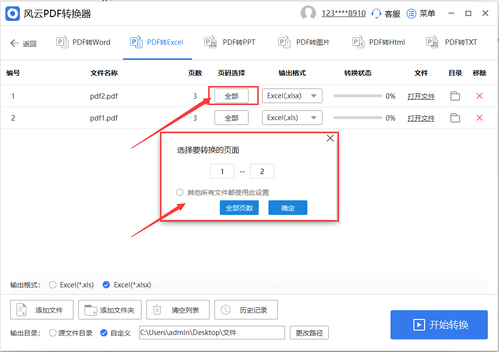Select Excel(*.xls) output format radio
The image size is (499, 352).
tap(53, 285)
